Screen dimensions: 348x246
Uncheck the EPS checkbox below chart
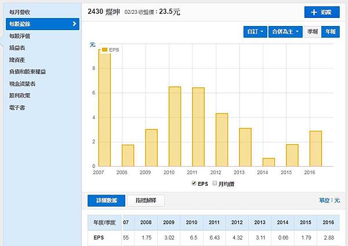194,183
